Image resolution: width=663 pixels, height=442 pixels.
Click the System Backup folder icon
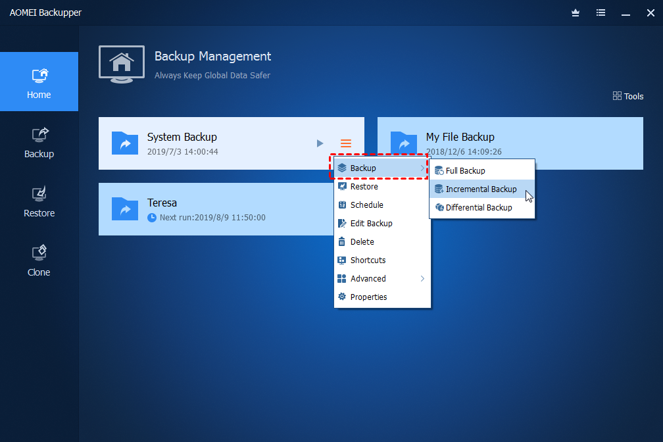pyautogui.click(x=125, y=143)
